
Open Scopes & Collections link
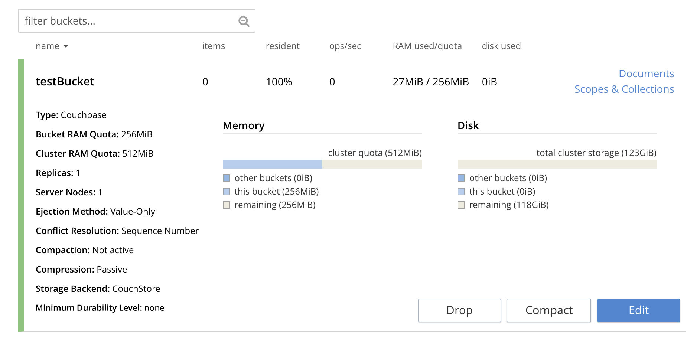(x=624, y=89)
